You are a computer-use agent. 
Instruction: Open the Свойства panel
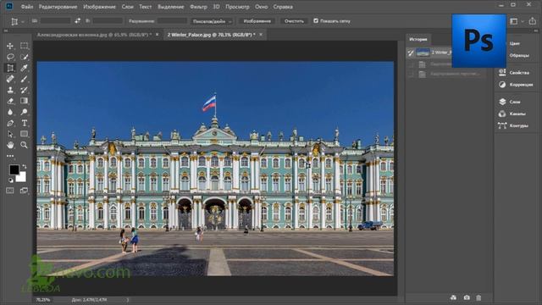click(x=514, y=73)
